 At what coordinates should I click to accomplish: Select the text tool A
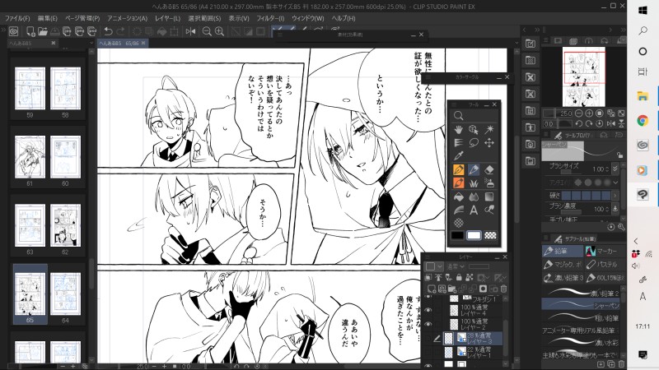pos(474,210)
